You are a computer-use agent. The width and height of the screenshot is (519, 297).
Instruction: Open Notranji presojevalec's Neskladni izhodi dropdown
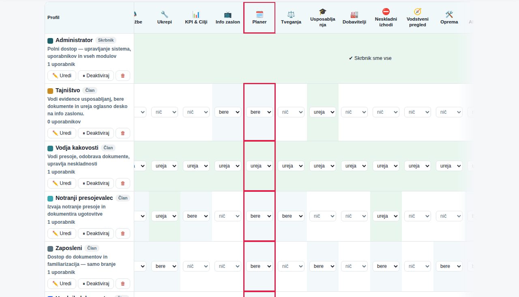click(386, 216)
